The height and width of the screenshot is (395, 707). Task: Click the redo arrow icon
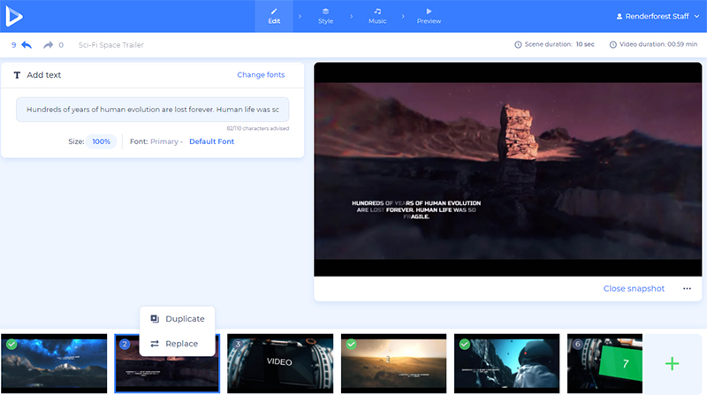(x=48, y=45)
